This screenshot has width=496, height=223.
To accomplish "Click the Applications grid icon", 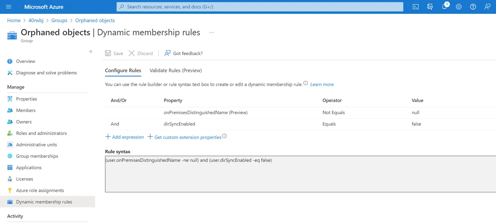I will (10, 168).
